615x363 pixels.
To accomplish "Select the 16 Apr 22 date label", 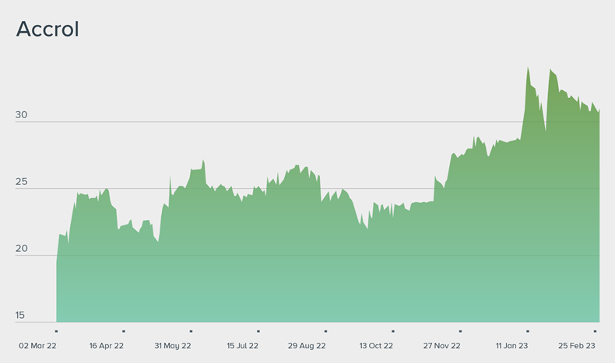I will [107, 345].
